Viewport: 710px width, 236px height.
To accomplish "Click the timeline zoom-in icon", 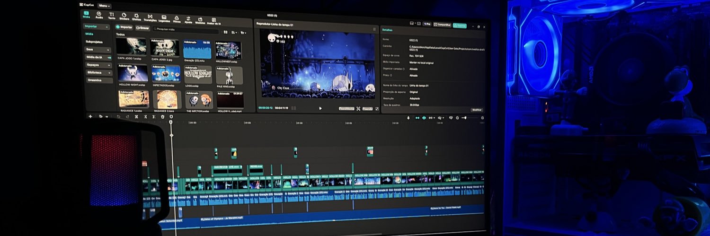I will [x=482, y=118].
